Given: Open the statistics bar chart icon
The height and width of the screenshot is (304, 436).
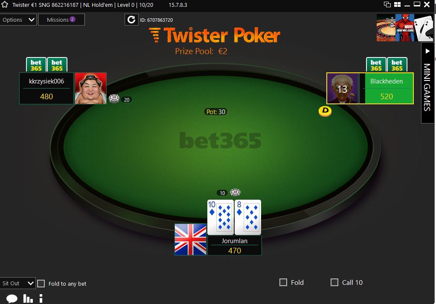Looking at the screenshot, I should point(28,298).
